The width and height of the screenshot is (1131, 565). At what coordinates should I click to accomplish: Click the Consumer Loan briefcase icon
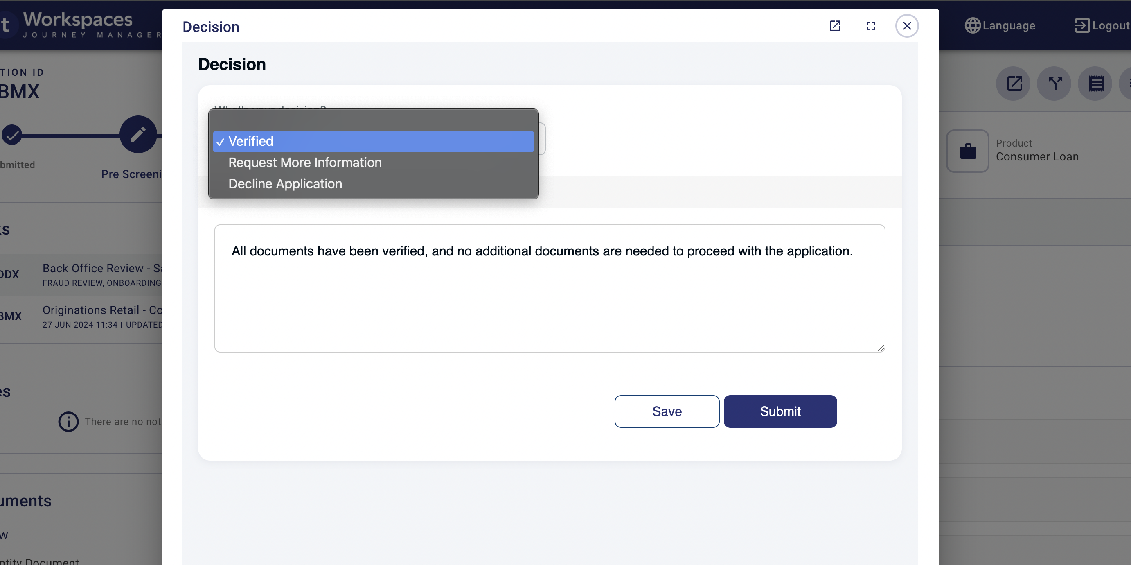click(968, 151)
